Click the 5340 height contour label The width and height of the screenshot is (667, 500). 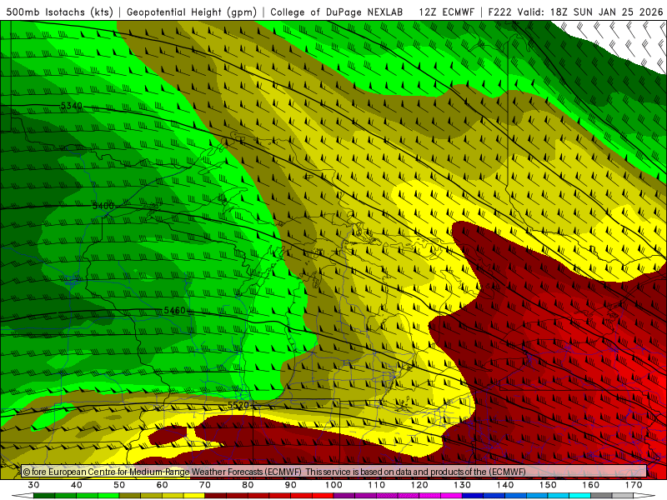(x=71, y=106)
